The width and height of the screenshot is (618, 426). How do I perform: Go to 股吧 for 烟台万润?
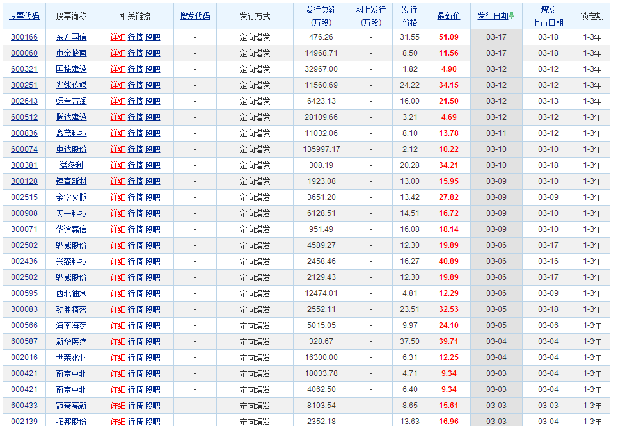pyautogui.click(x=153, y=101)
